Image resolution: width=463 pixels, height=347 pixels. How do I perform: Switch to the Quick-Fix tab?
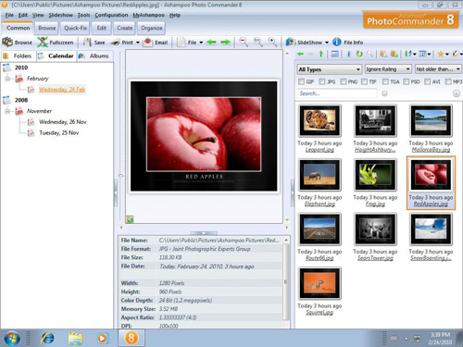click(75, 28)
